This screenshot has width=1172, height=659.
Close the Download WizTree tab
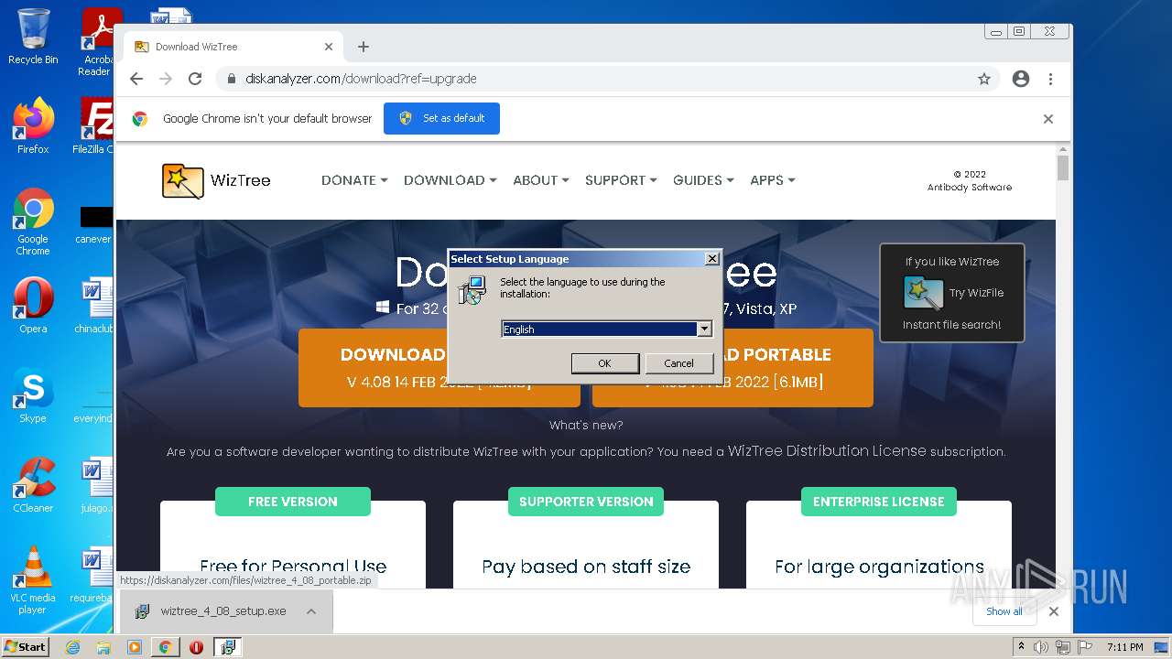pyautogui.click(x=329, y=47)
